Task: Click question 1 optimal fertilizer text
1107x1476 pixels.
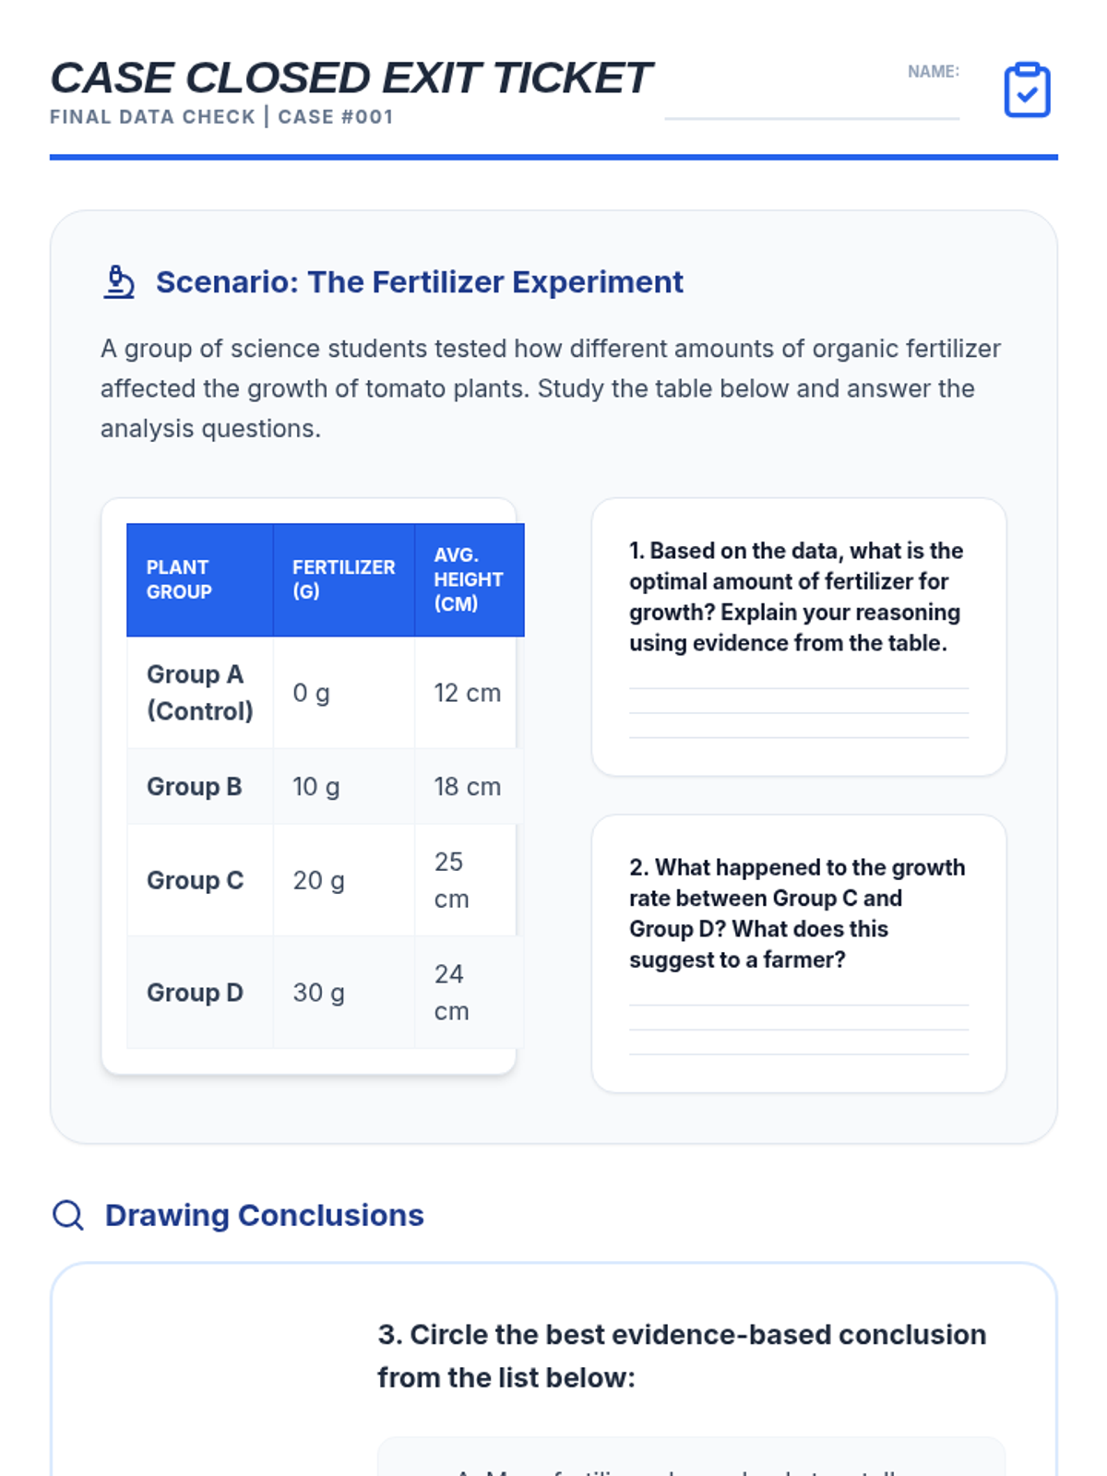Action: (x=797, y=597)
